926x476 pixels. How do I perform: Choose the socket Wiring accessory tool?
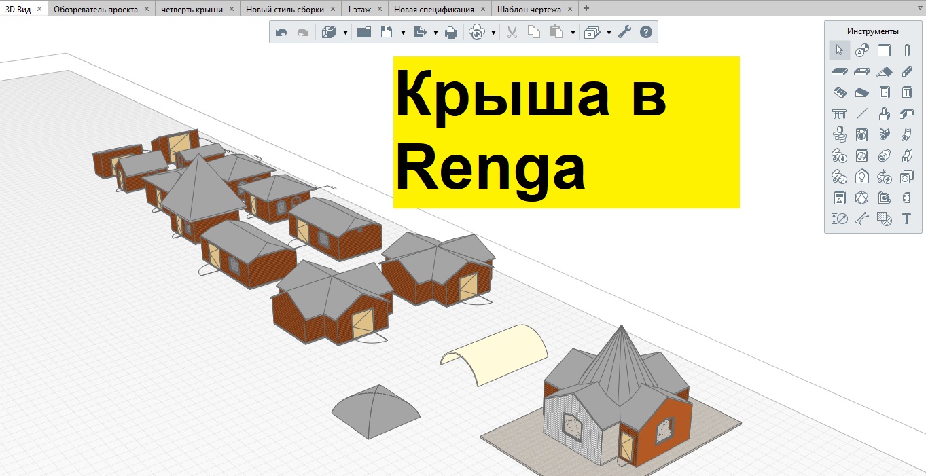click(x=906, y=177)
